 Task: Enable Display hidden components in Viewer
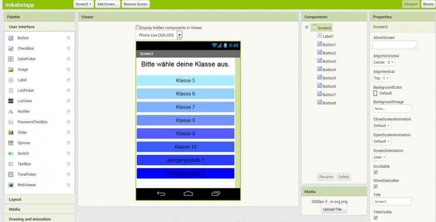tap(138, 27)
